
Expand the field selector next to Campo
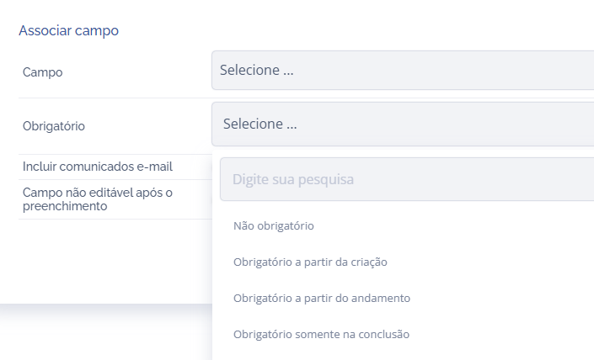403,71
